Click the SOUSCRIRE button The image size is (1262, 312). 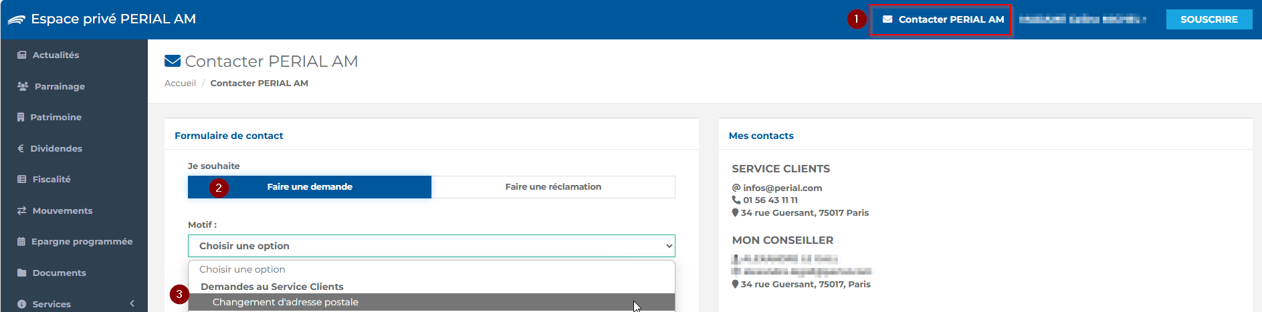(1209, 19)
